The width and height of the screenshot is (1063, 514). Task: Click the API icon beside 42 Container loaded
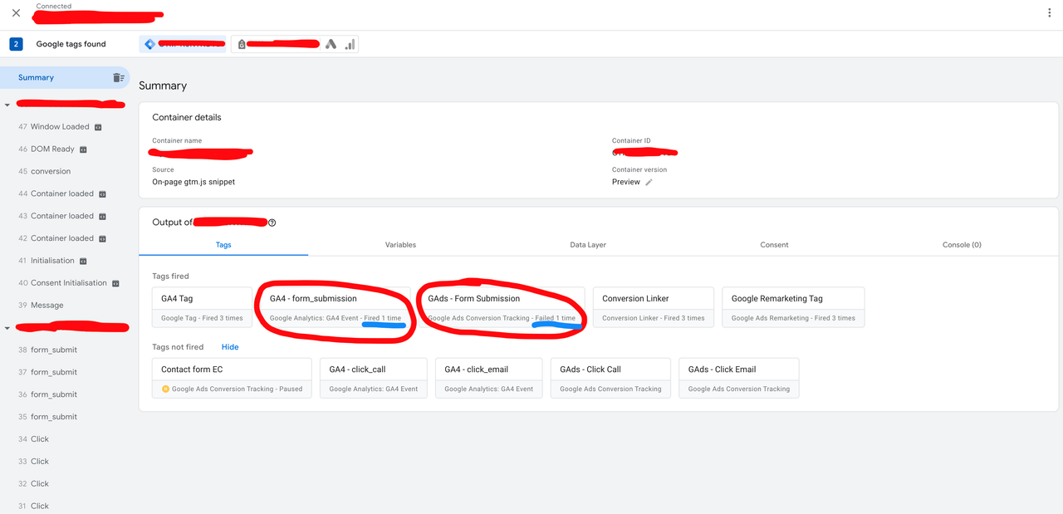102,239
